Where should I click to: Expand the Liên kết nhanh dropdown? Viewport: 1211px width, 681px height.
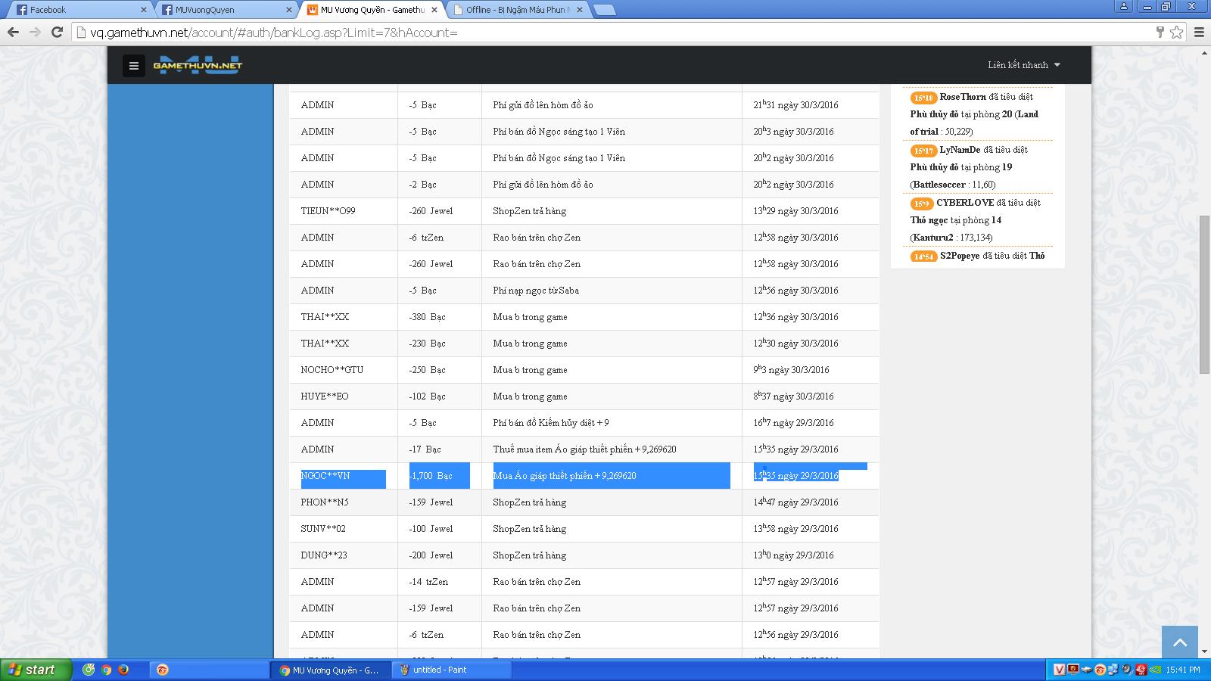point(1023,65)
